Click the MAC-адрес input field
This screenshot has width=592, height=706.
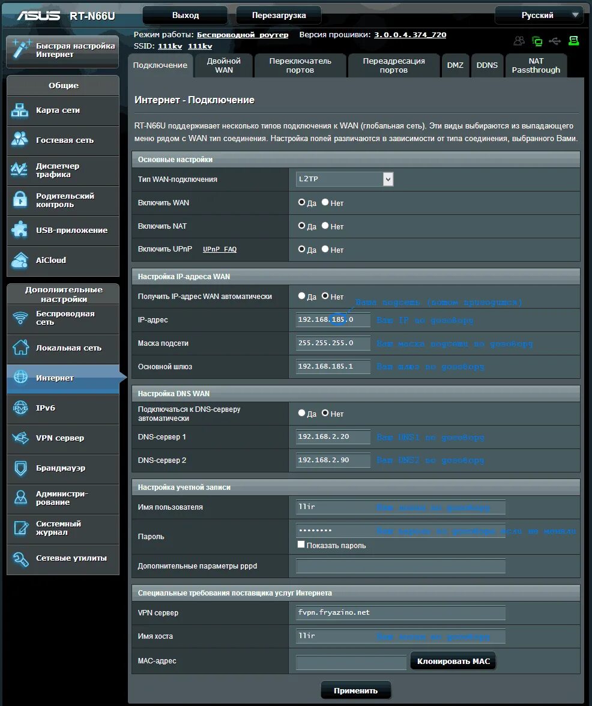pos(351,662)
